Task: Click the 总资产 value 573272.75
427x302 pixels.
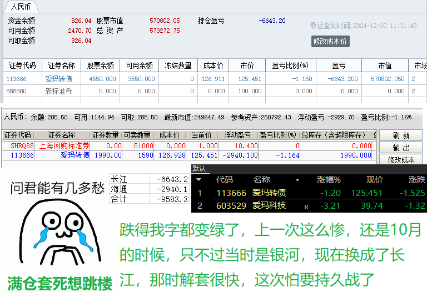Action: pos(165,31)
